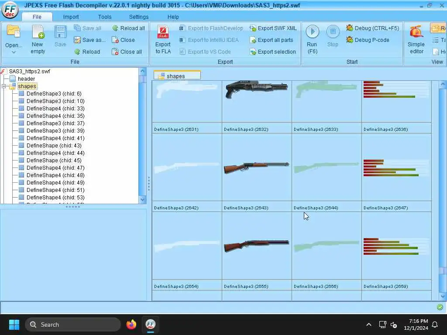Screen dimensions: 447x335
Task: Open shotgun thumbnail DefineShape3 (2655)
Action: point(257,246)
